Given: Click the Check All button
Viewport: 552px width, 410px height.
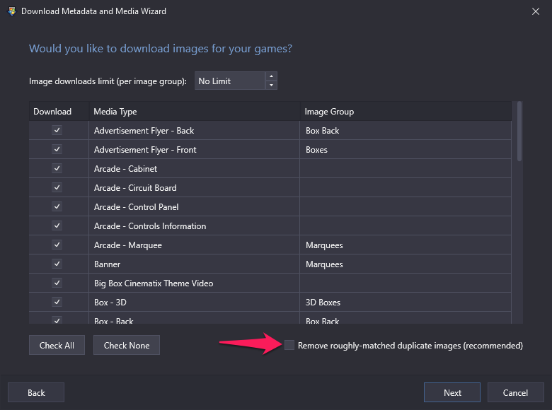Looking at the screenshot, I should pyautogui.click(x=57, y=345).
